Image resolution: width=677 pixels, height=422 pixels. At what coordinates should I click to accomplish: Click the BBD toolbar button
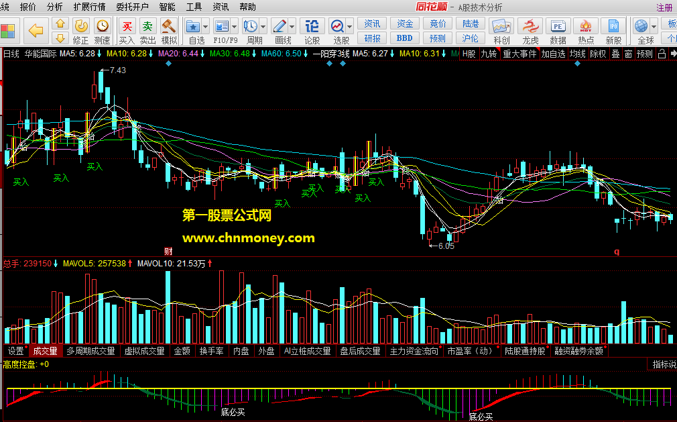pos(405,38)
